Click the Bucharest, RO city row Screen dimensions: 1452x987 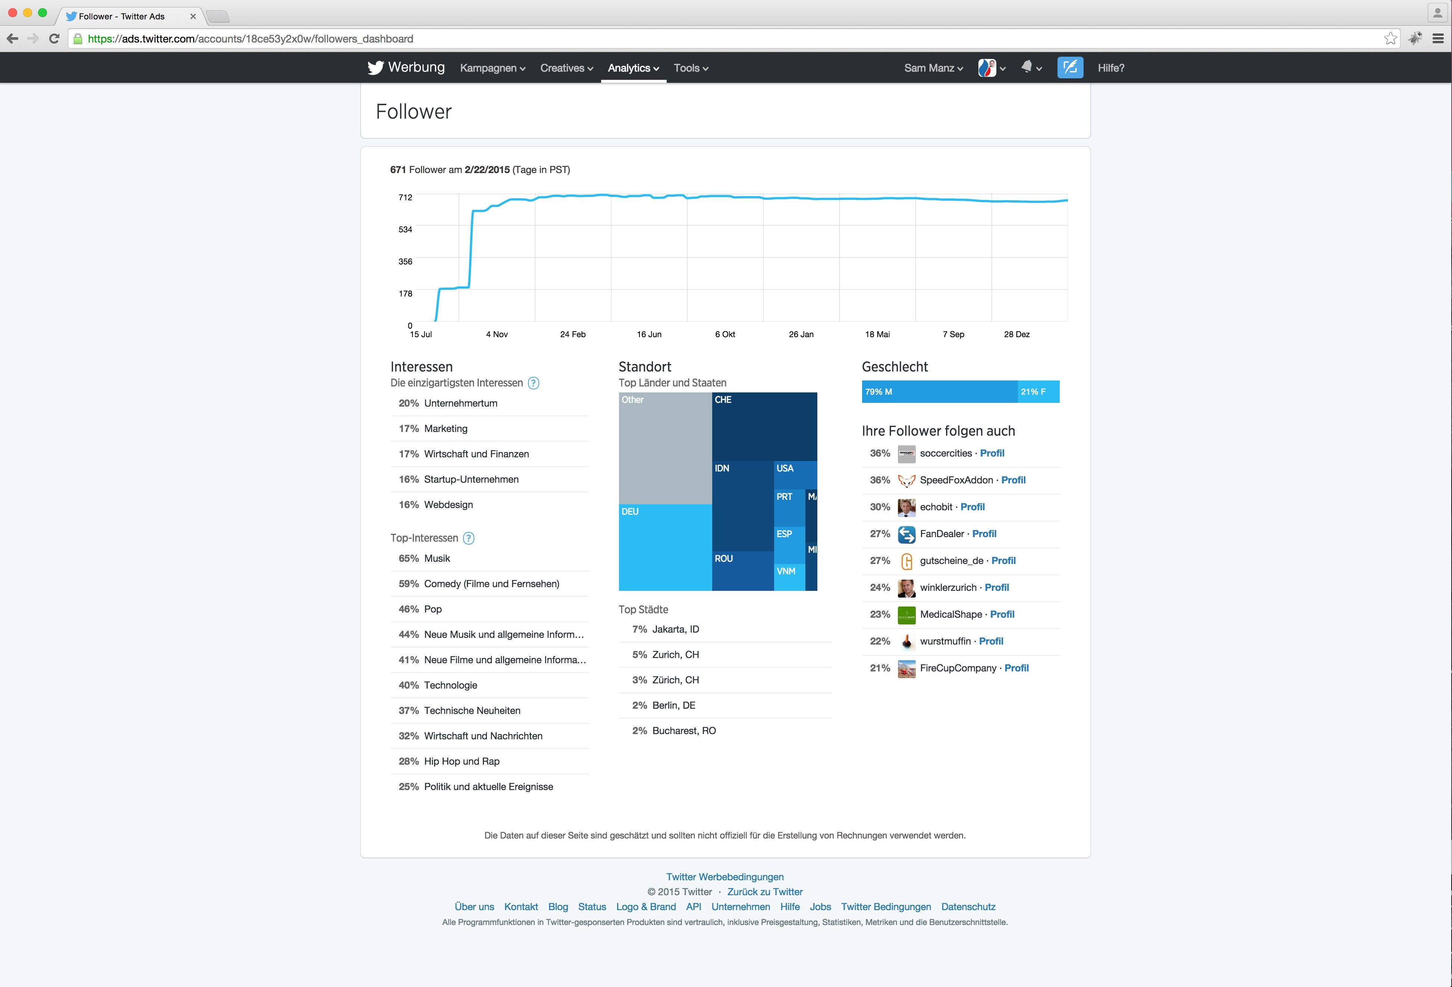[x=725, y=731]
